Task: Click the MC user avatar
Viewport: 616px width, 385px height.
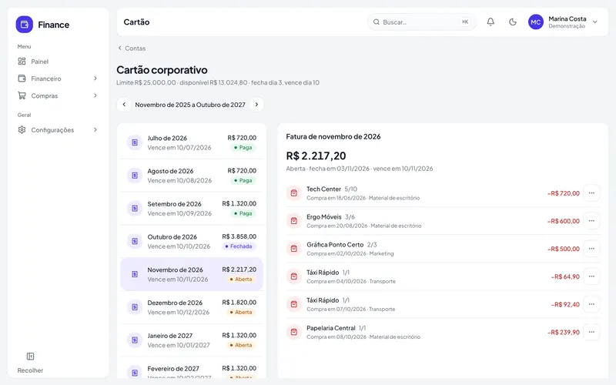Action: (x=535, y=22)
